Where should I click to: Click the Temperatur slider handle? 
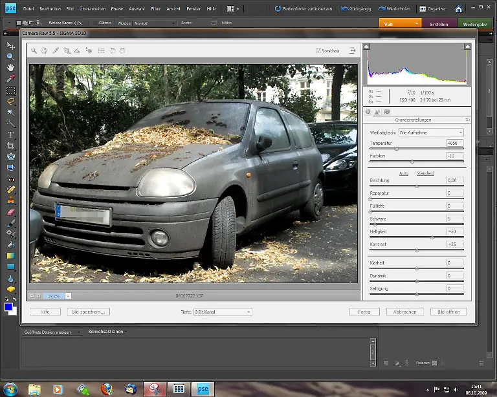click(396, 149)
